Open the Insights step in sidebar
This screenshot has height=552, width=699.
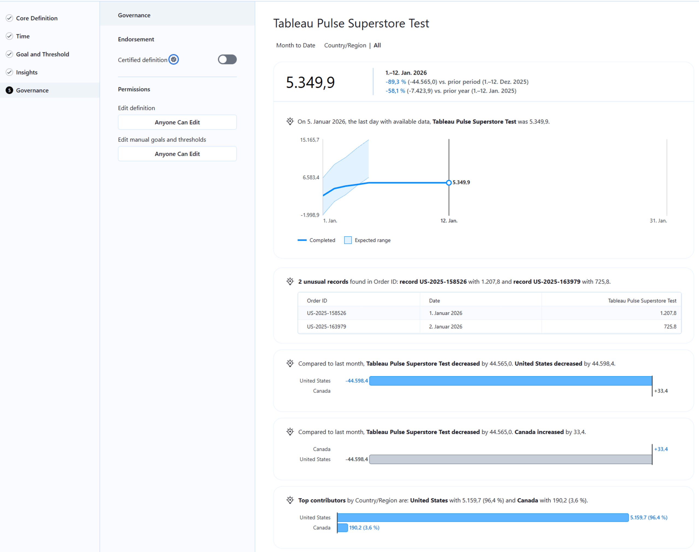pos(27,72)
